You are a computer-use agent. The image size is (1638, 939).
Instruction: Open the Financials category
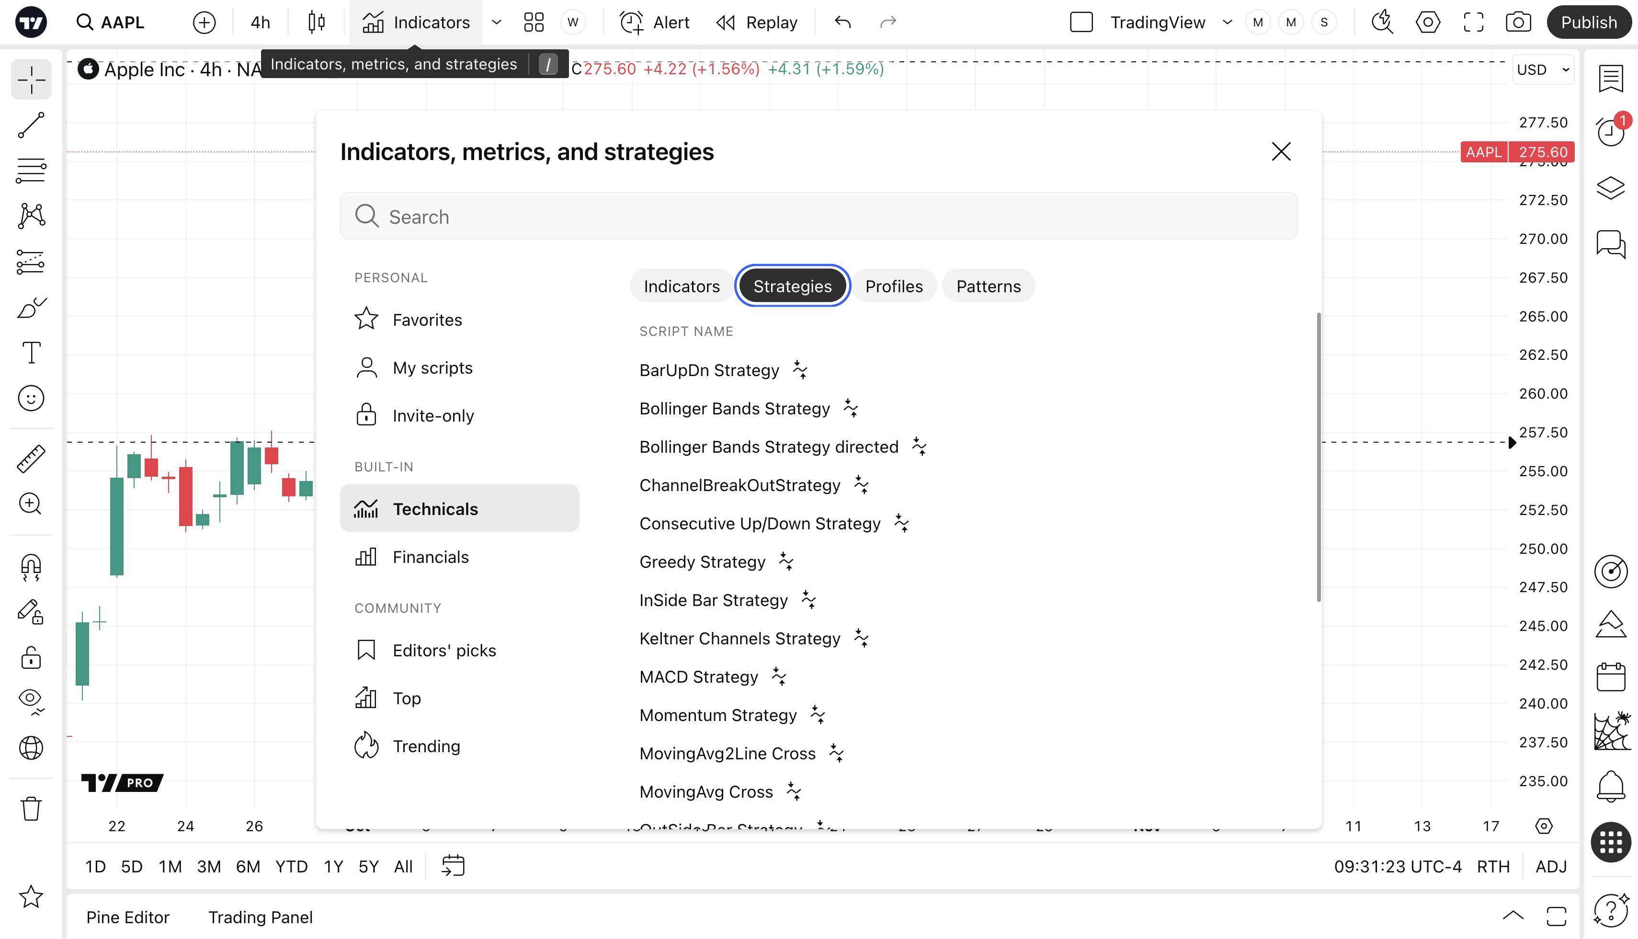tap(431, 557)
